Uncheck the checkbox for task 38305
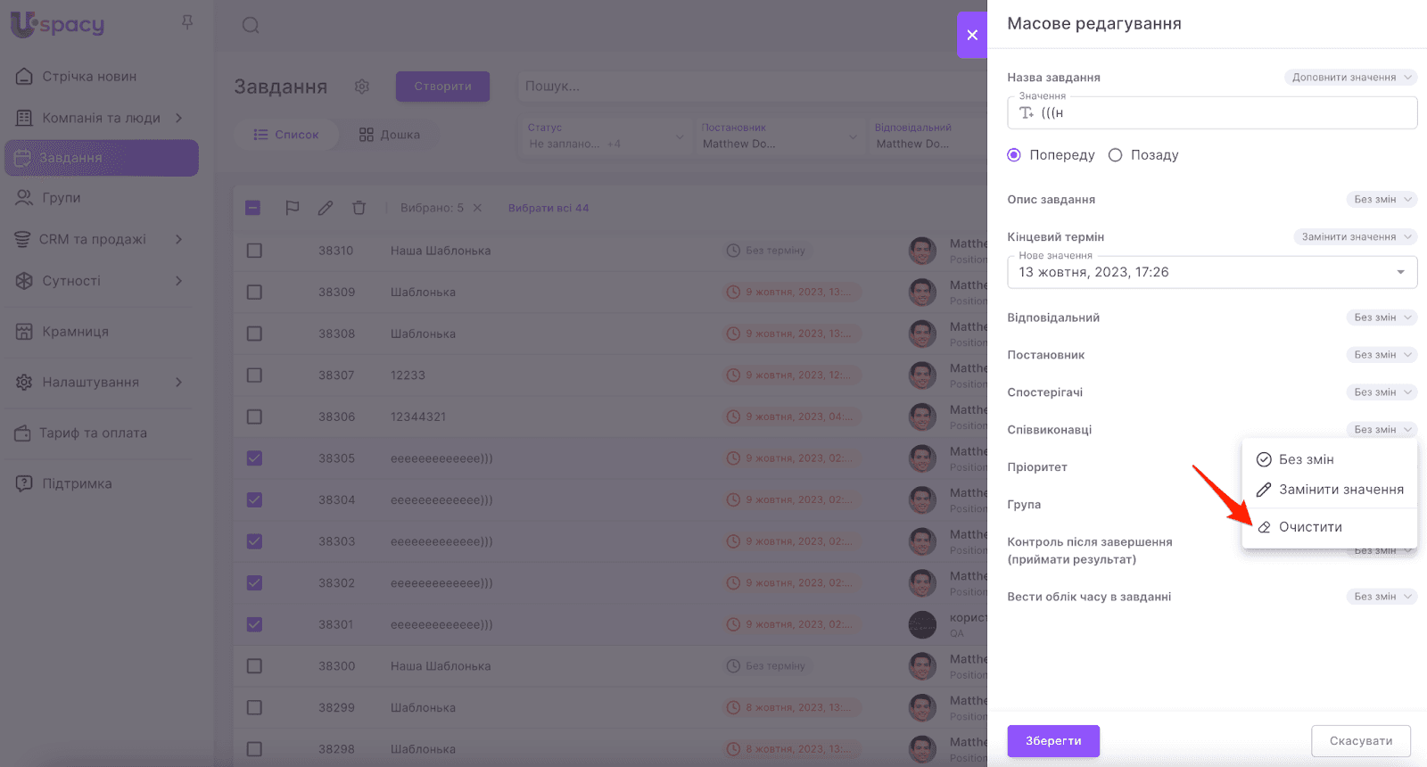Viewport: 1427px width, 767px height. click(254, 458)
